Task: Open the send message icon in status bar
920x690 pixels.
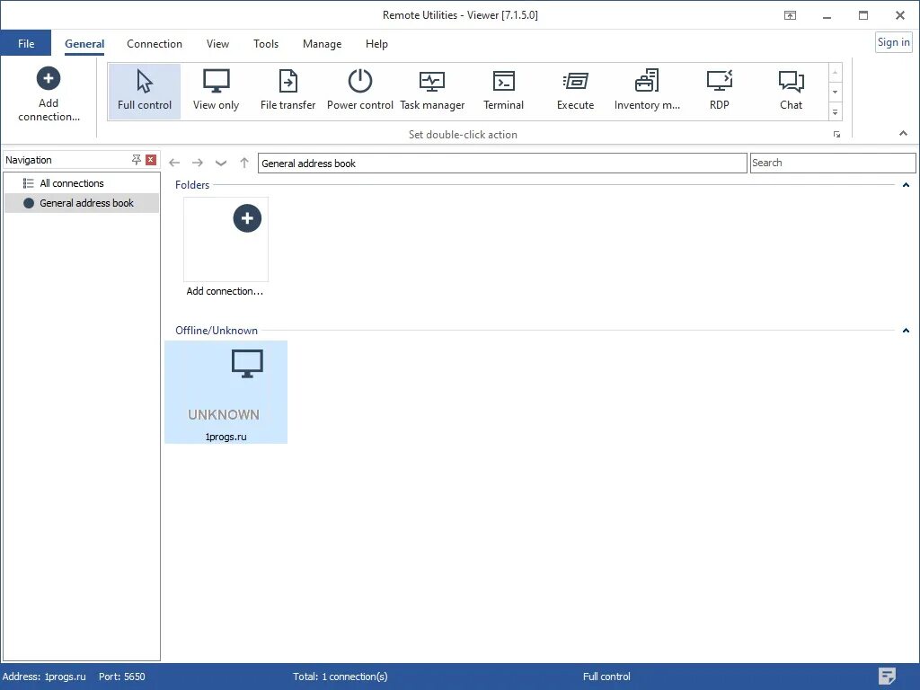Action: click(x=887, y=676)
